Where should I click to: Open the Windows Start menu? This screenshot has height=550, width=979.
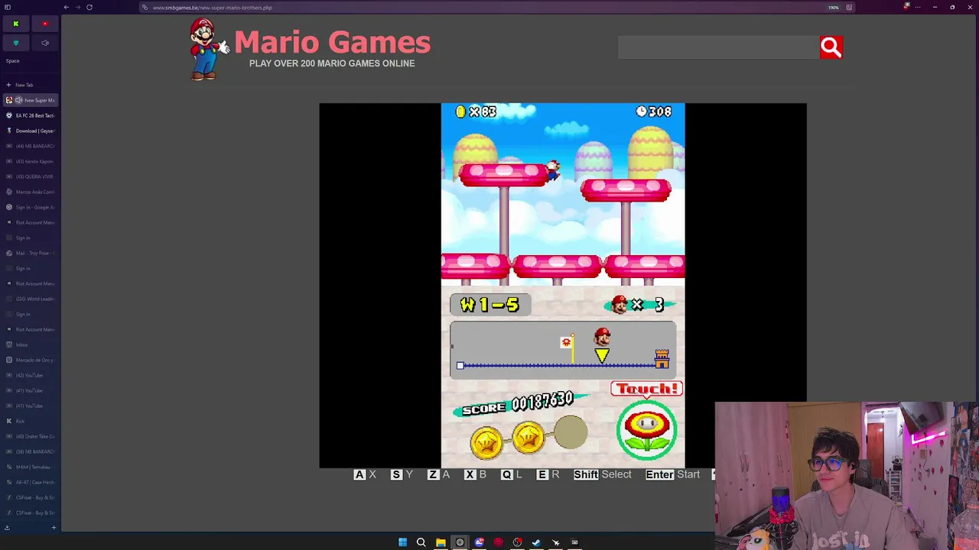tap(402, 542)
